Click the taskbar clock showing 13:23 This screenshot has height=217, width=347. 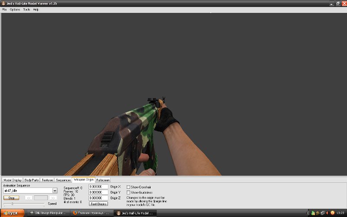[x=340, y=213]
